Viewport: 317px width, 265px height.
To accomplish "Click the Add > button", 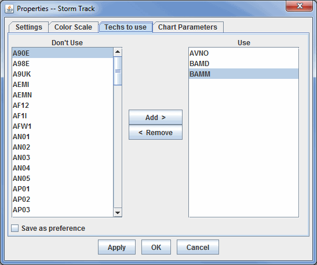I will click(x=155, y=117).
